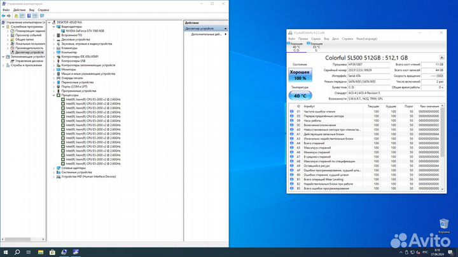Click the taskbar search icon

click(18, 251)
